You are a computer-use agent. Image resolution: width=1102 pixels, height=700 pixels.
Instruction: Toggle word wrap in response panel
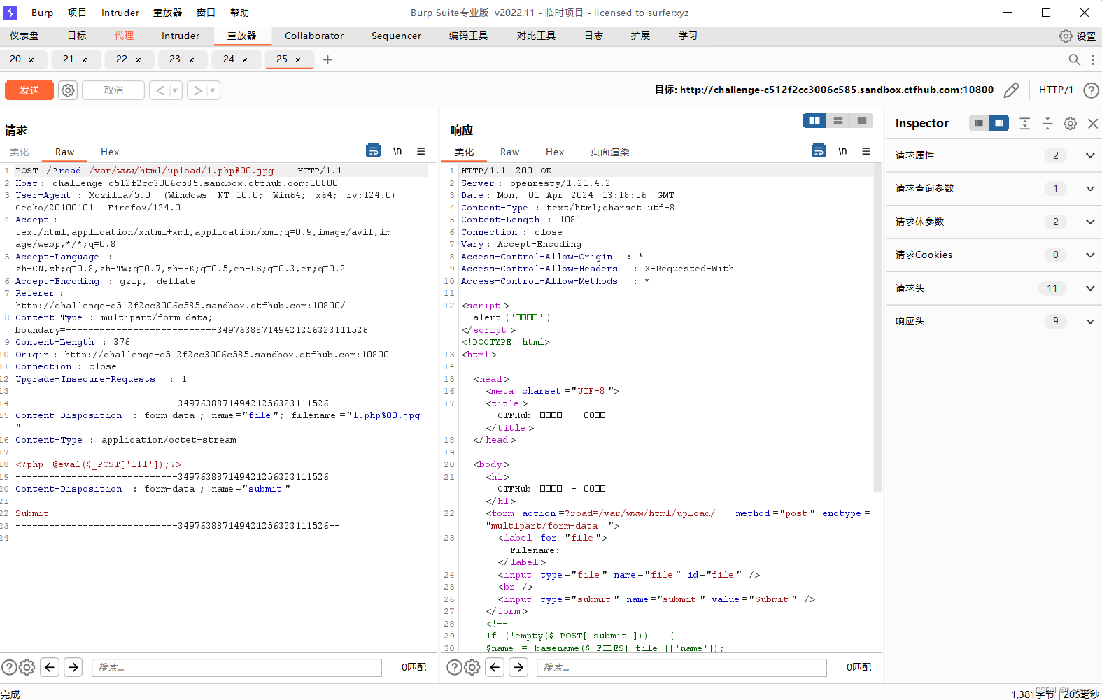pos(819,150)
